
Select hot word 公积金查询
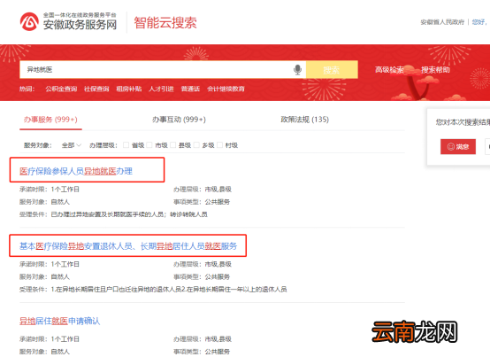(61, 89)
